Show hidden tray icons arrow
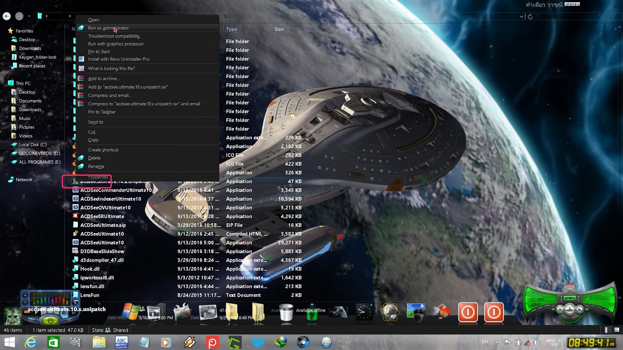Viewport: 623px width, 350px height. tap(497, 342)
